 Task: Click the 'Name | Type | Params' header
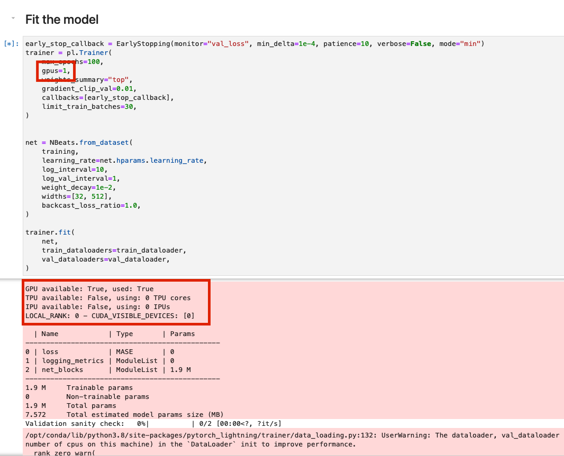(x=114, y=334)
